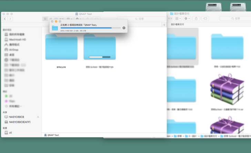
Task: Select top-right folder in 設計檔案交付 window
Action: (x=227, y=47)
